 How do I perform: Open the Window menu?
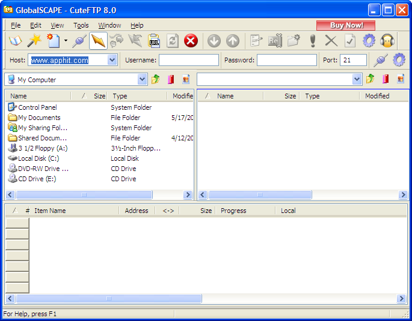[x=109, y=25]
